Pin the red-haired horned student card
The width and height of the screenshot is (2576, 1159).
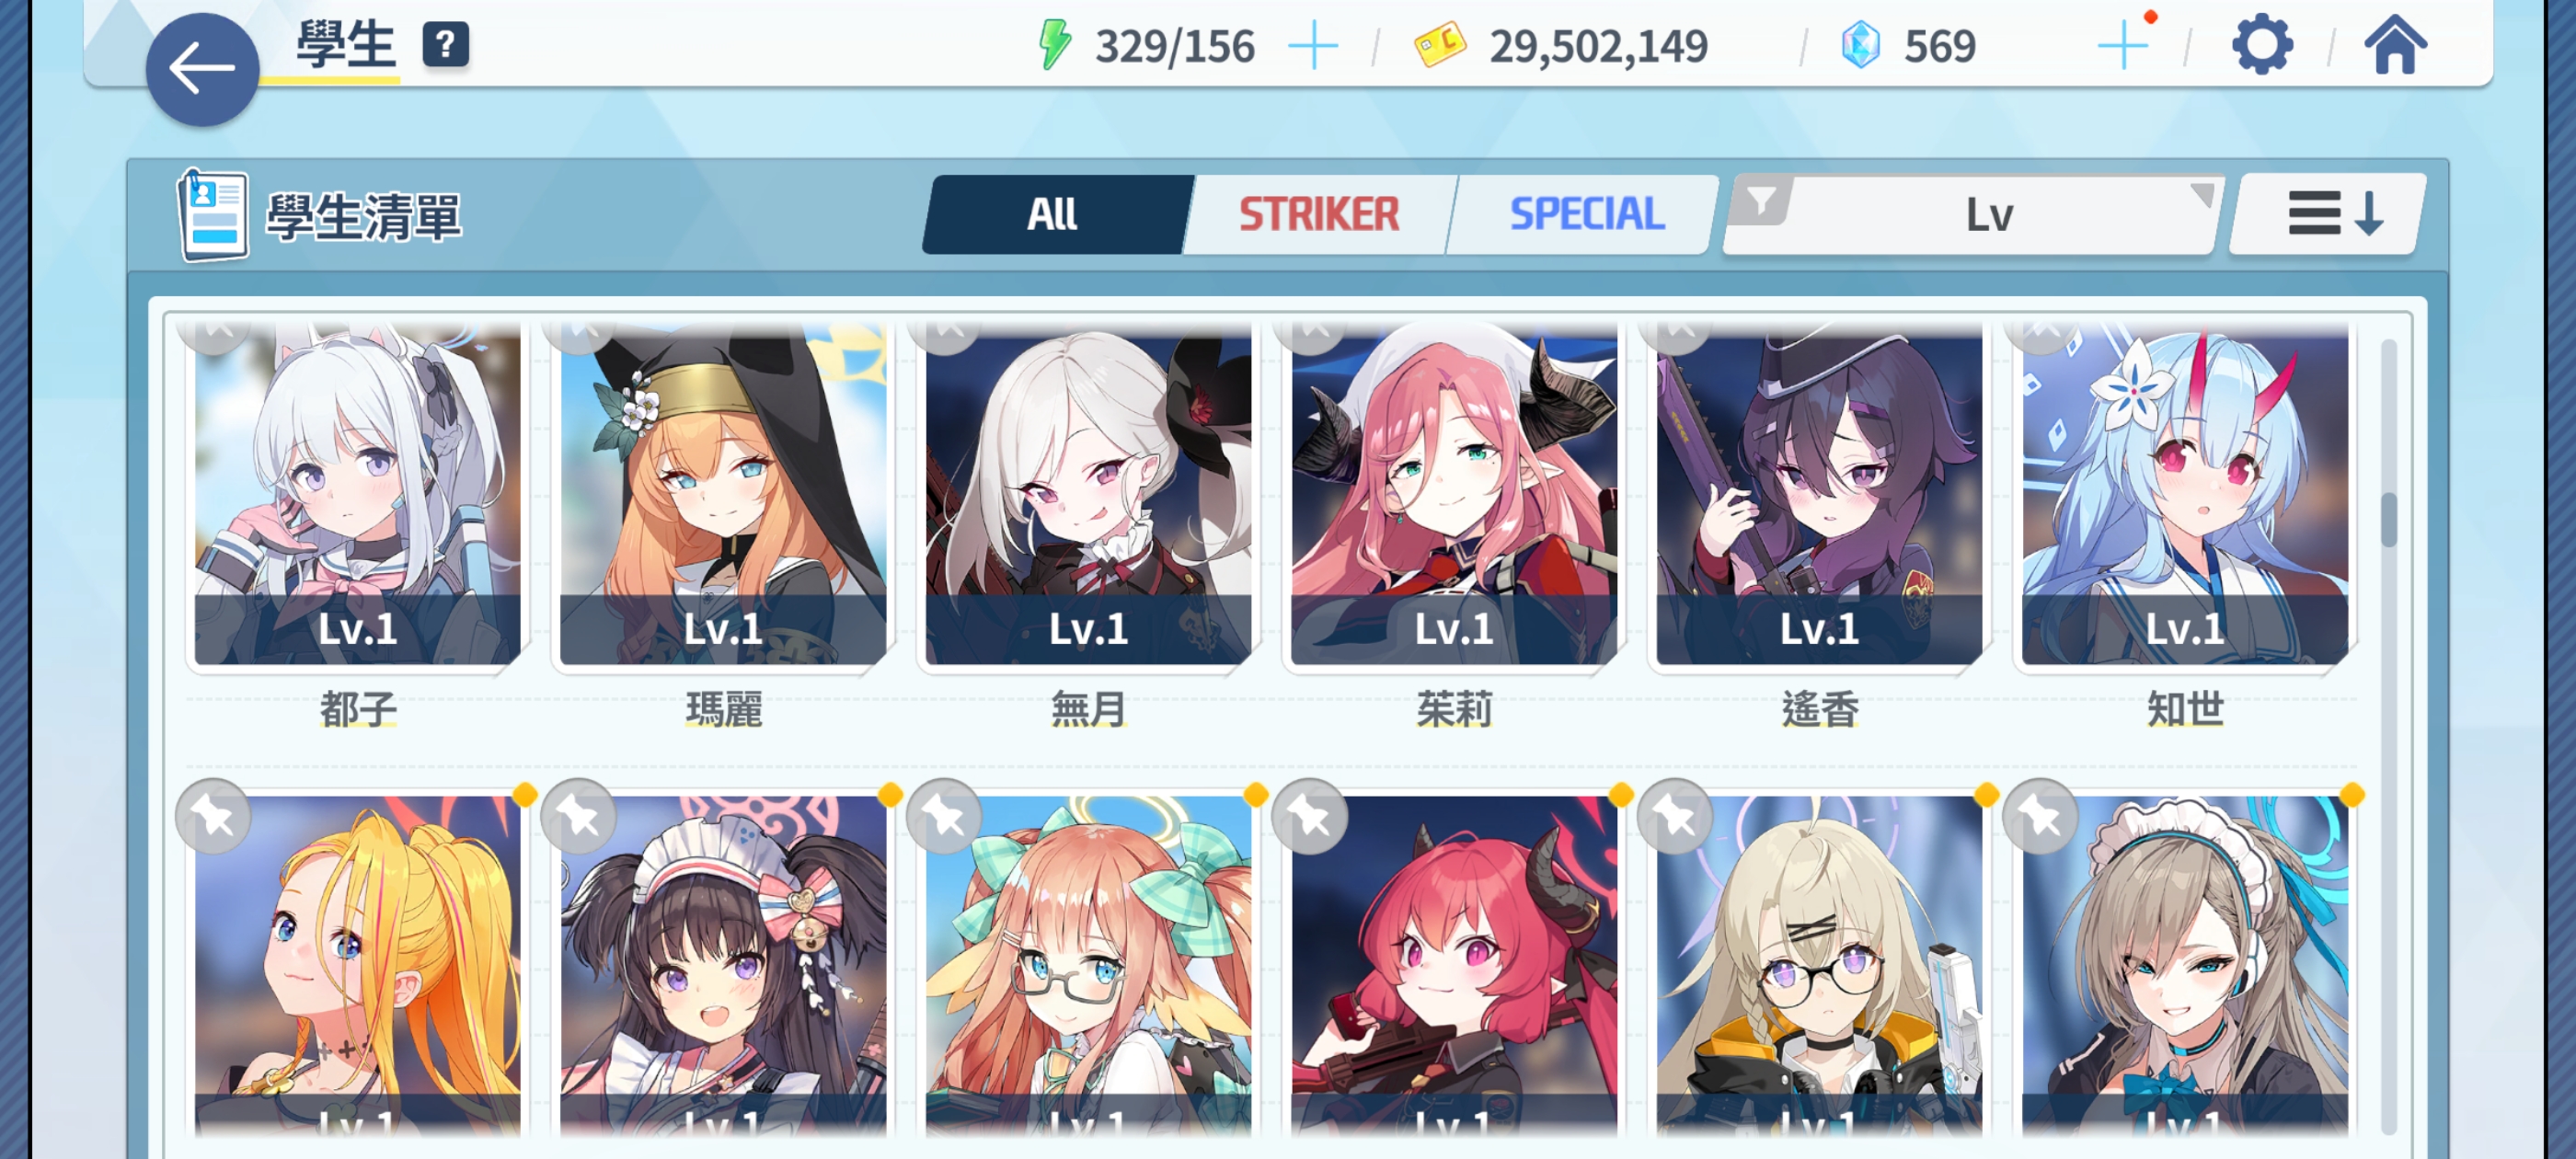1310,817
